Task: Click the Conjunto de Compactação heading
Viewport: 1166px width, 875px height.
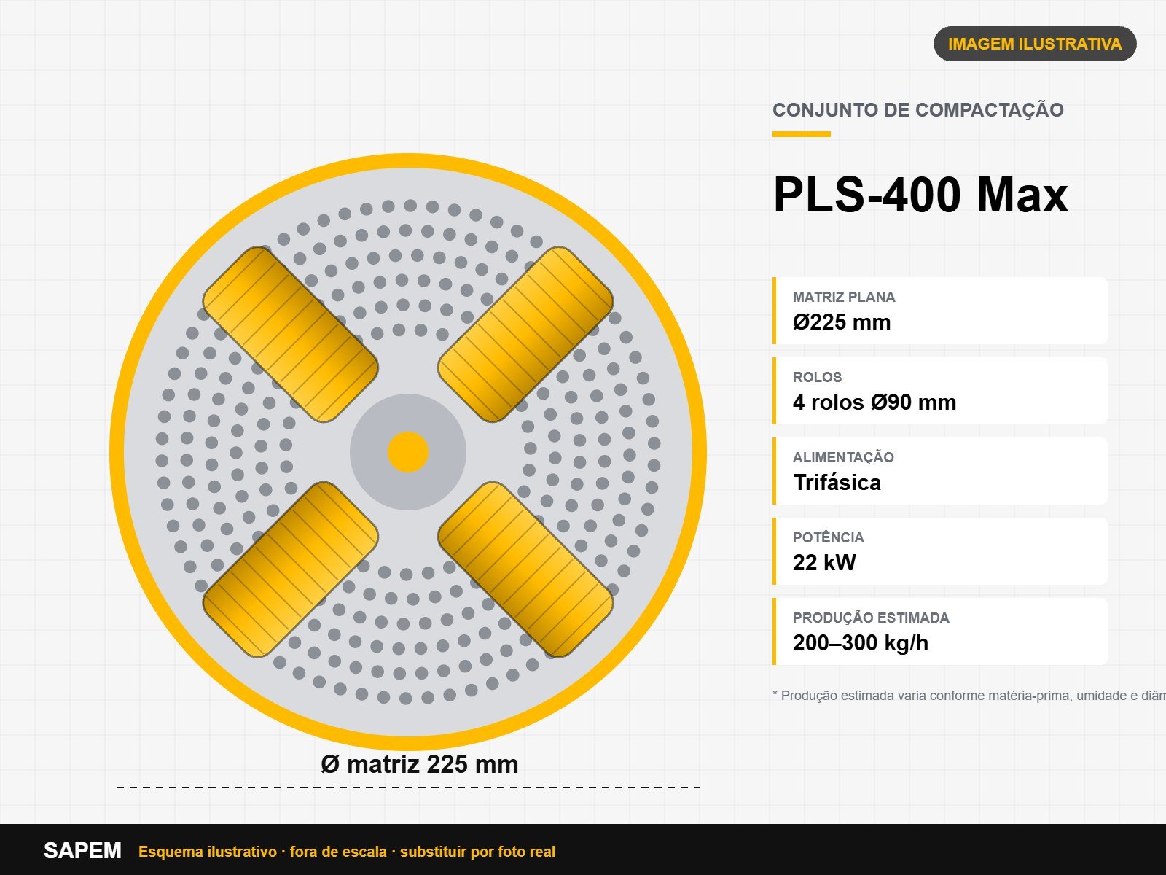Action: [x=918, y=110]
